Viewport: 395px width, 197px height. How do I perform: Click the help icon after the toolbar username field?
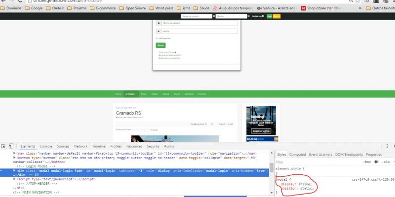pos(214,16)
